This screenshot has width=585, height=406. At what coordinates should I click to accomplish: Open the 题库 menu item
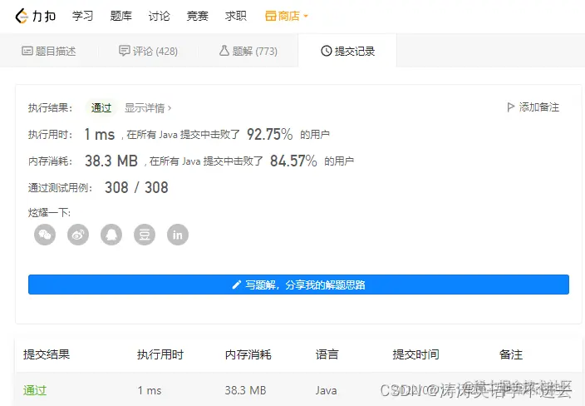point(120,16)
